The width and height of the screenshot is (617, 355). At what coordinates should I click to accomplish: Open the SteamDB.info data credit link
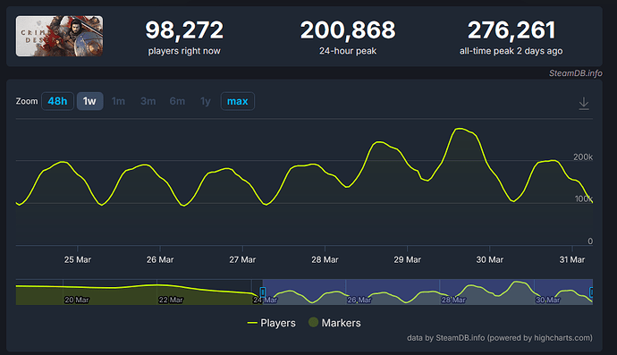tap(500, 338)
